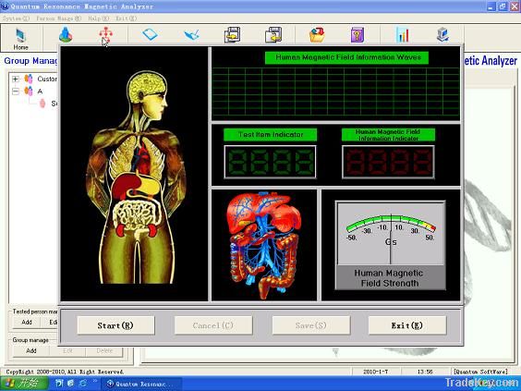This screenshot has height=391, width=521.
Task: Click the Internet Explorer quick launch icon
Action: (x=82, y=384)
